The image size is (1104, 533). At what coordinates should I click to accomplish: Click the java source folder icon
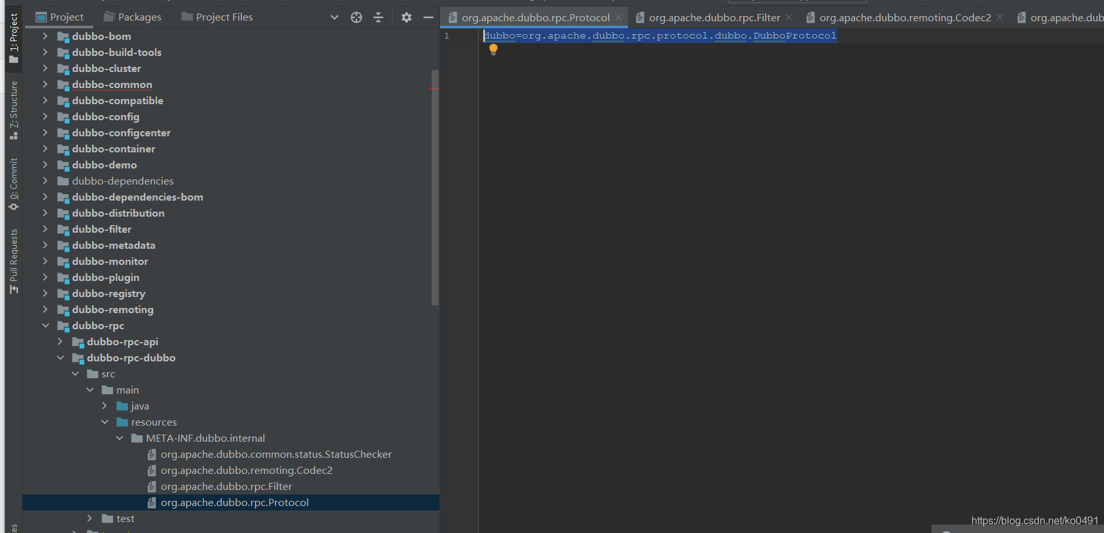[122, 406]
